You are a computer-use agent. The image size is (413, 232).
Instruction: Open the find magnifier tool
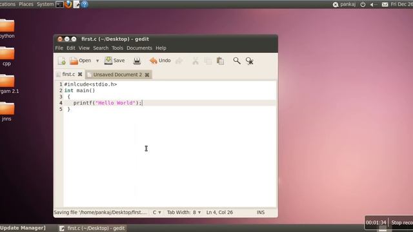point(237,61)
